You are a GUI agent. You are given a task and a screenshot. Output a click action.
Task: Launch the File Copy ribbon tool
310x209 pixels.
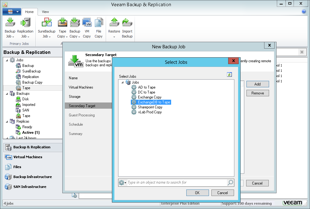[99, 28]
